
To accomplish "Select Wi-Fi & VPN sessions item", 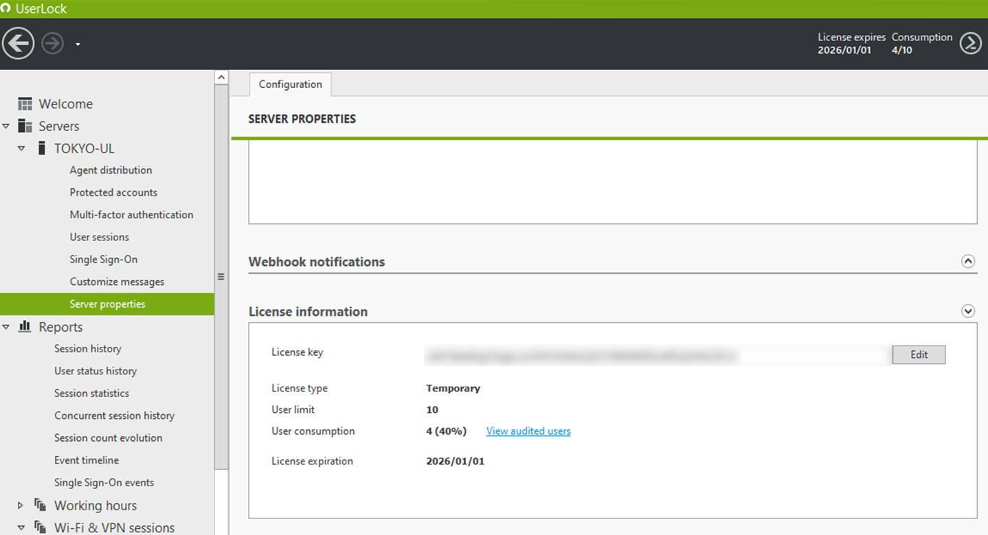I will click(114, 527).
